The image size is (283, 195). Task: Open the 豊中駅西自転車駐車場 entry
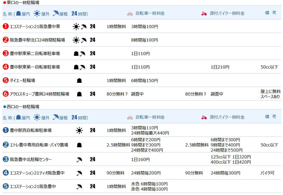coord(30,130)
